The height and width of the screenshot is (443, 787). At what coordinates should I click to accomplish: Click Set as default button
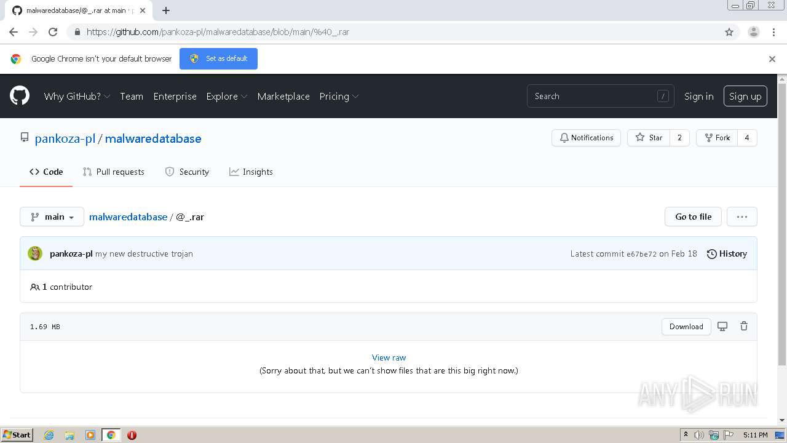point(218,58)
